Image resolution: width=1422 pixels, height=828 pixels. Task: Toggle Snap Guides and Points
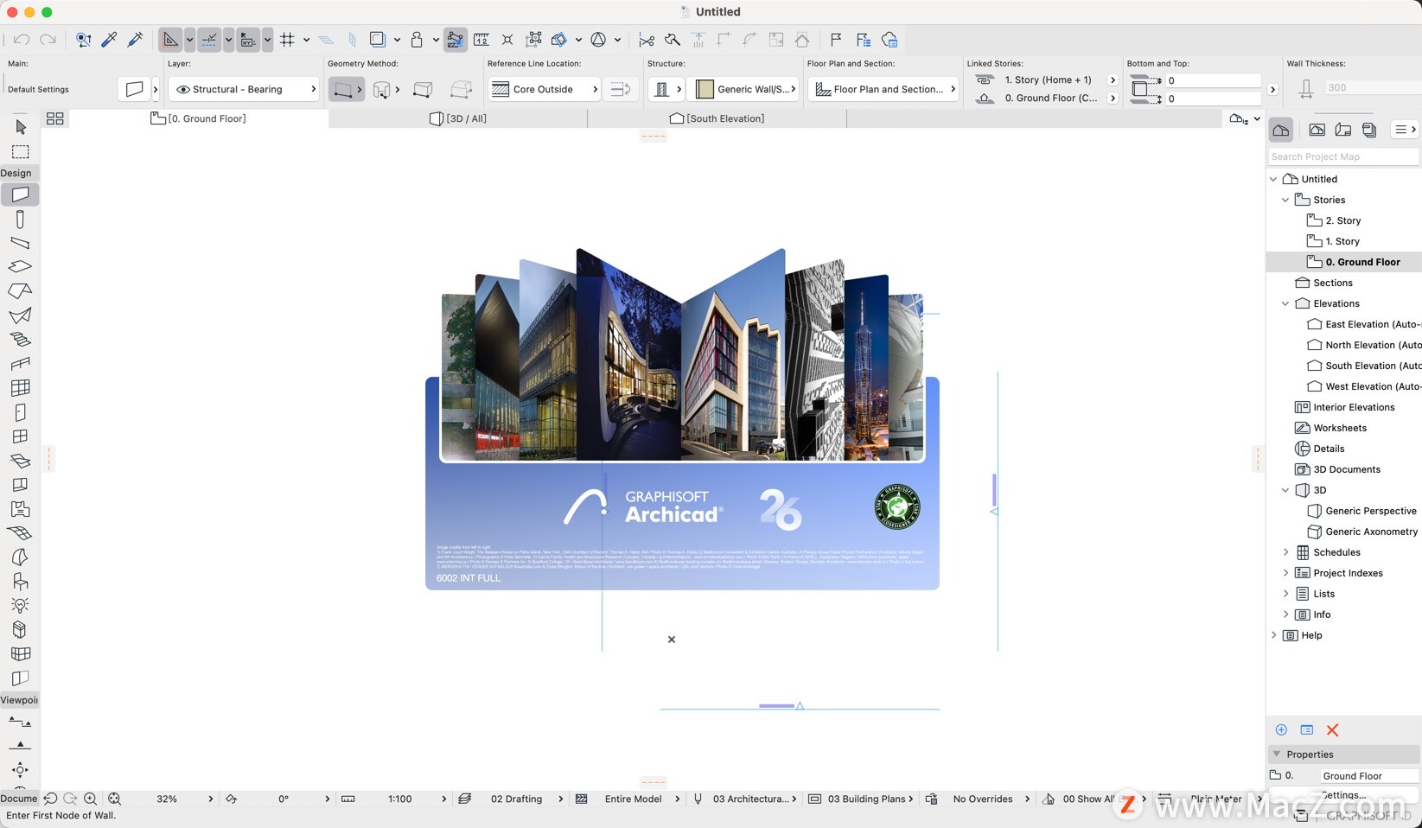209,40
